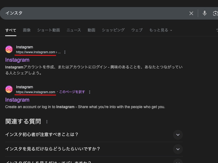Click the three-dot icon beside 関連する質問
218x163 pixels.
click(47, 121)
